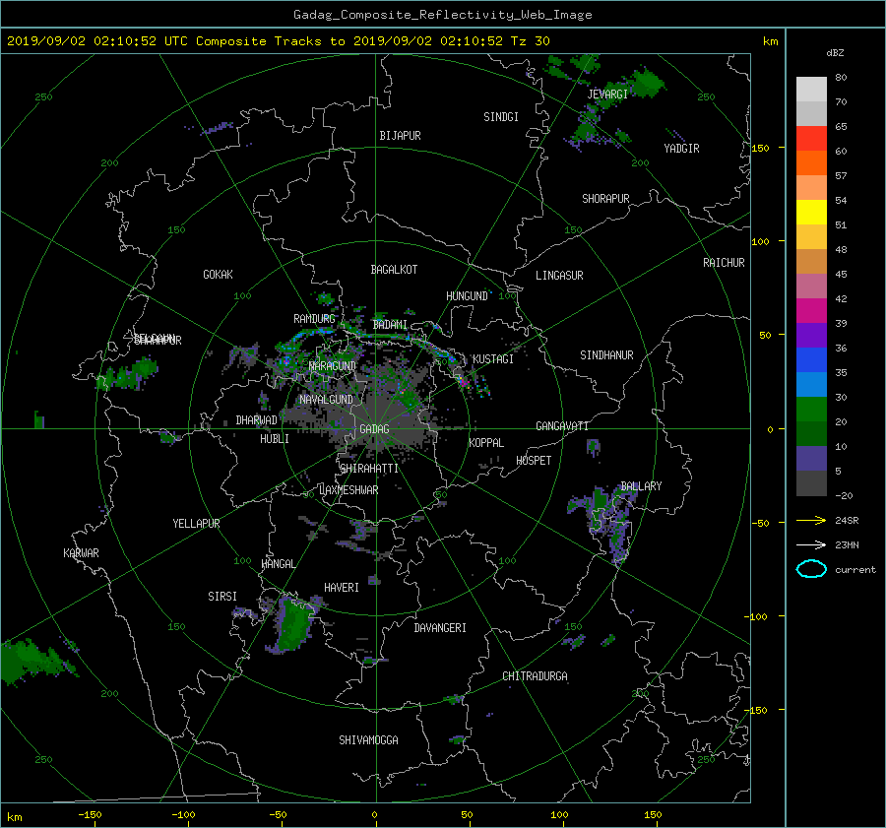
Task: Select the yellow 54 dBZ legend swatch
Action: pyautogui.click(x=811, y=213)
